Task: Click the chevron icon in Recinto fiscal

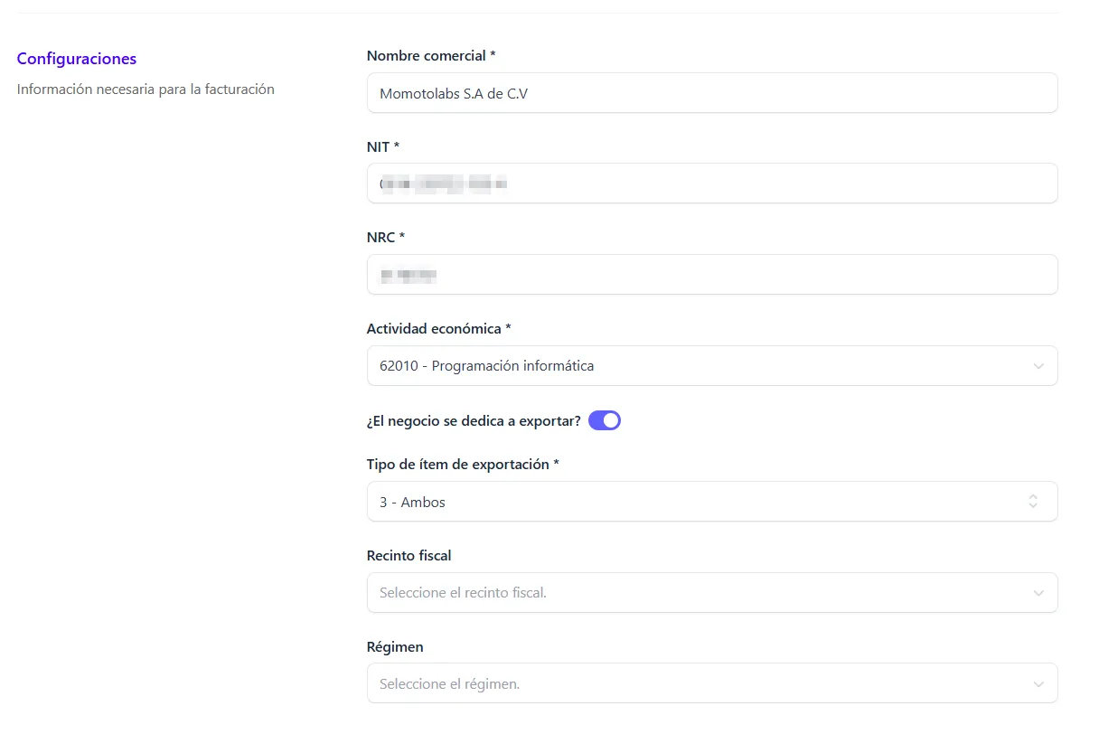Action: [1038, 593]
